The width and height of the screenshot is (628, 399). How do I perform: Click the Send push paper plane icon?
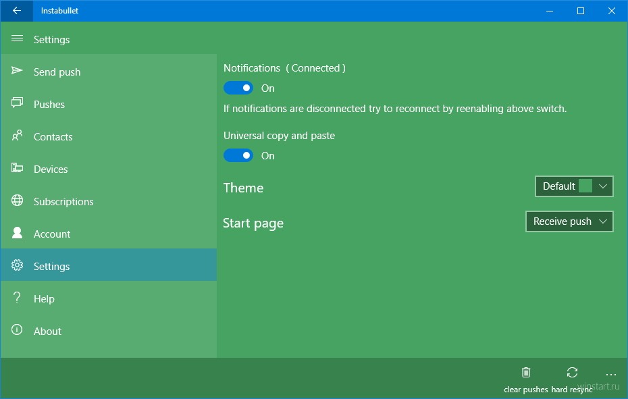(x=17, y=71)
